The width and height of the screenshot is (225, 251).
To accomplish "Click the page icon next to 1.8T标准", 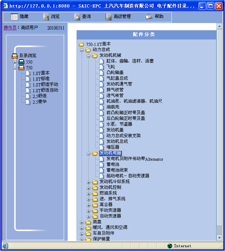I will point(28,79).
